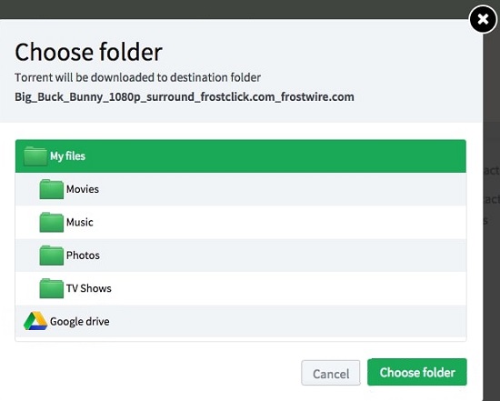Click the Choose folder dialog heading
Image resolution: width=500 pixels, height=401 pixels.
tap(89, 52)
